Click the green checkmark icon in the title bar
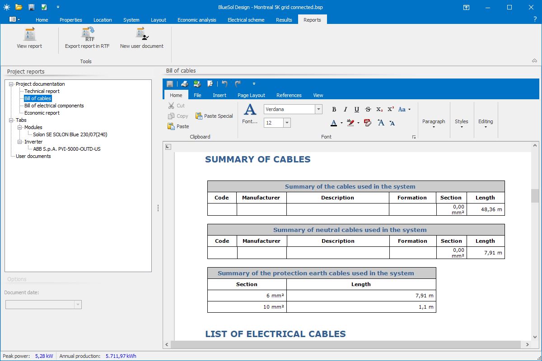Image resolution: width=542 pixels, height=361 pixels. pyautogui.click(x=44, y=7)
